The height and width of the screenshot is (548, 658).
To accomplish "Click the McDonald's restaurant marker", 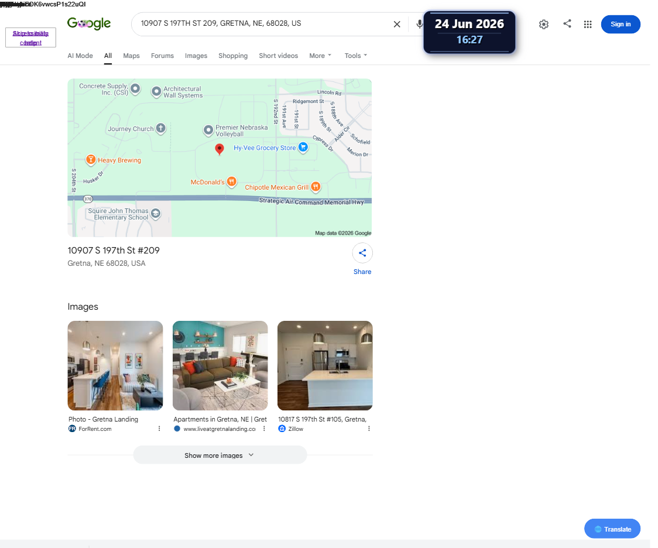I will point(231,181).
